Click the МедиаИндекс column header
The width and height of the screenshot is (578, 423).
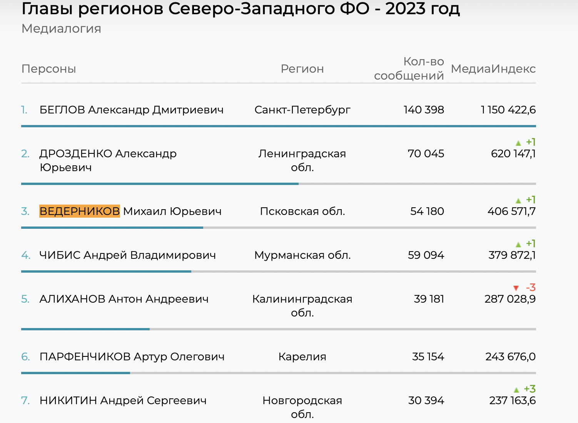click(x=493, y=69)
